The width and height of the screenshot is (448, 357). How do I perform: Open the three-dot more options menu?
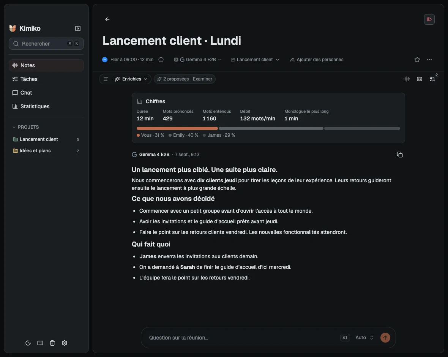pyautogui.click(x=429, y=60)
